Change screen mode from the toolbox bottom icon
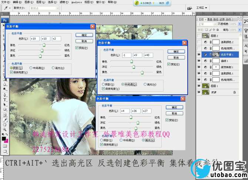 (5, 152)
